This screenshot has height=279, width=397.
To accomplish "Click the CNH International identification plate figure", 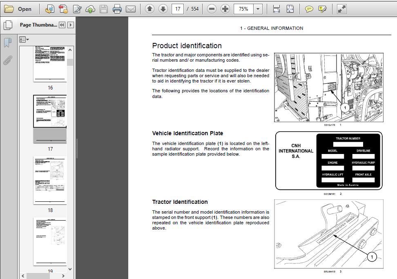I will click(329, 161).
